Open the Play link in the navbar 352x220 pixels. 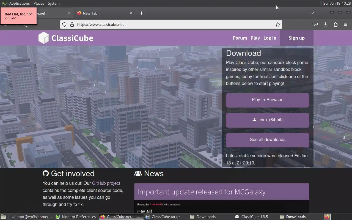(x=255, y=38)
